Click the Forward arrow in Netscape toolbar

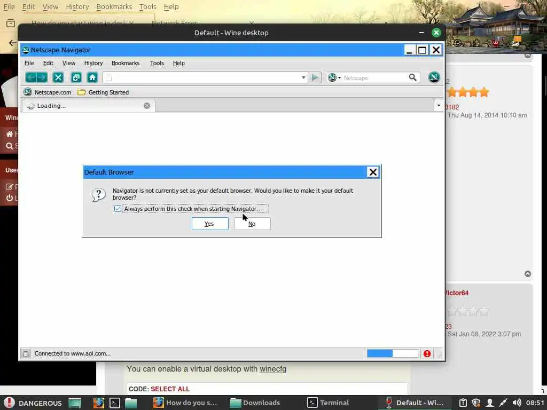tap(42, 77)
